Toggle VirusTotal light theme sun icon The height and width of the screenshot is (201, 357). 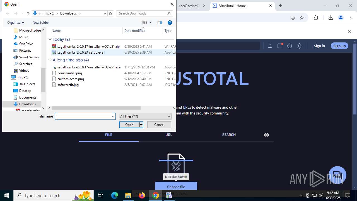click(299, 46)
